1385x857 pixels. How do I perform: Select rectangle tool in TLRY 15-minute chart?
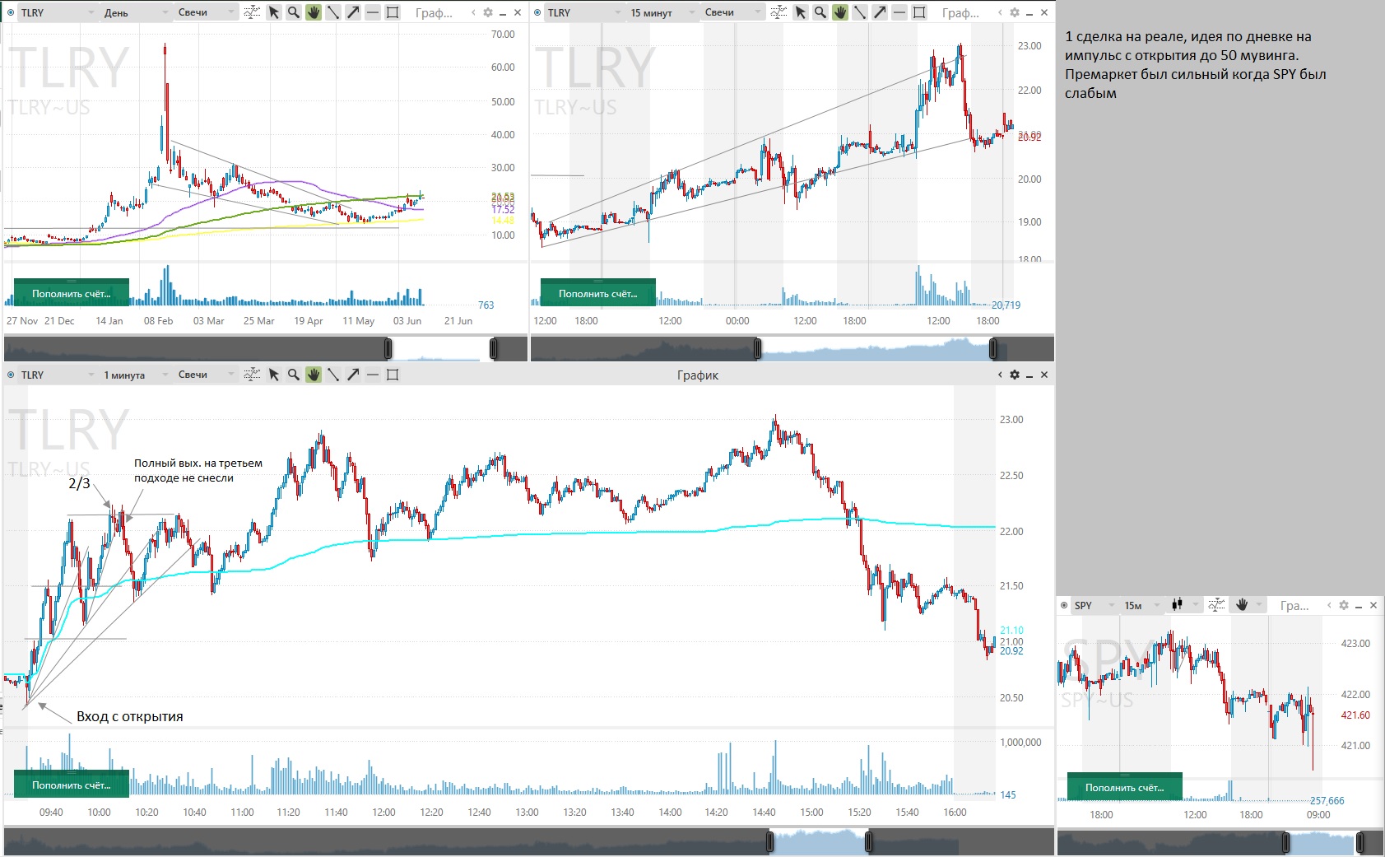919,12
